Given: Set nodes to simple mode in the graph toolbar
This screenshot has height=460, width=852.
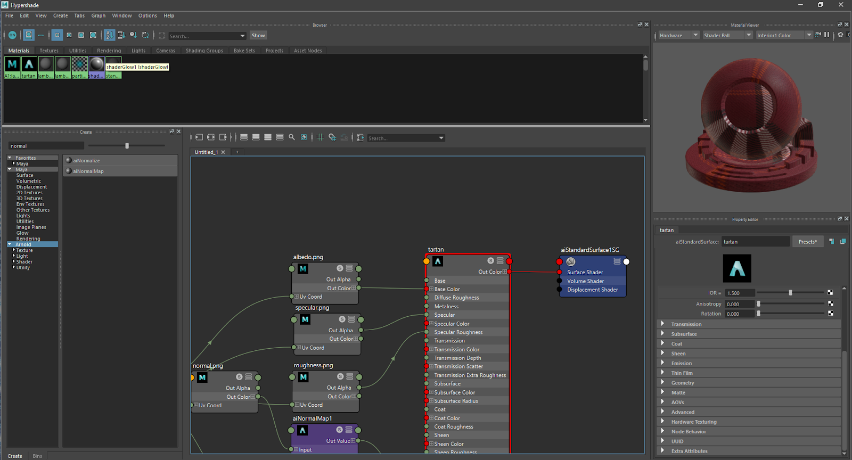Looking at the screenshot, I should click(244, 137).
